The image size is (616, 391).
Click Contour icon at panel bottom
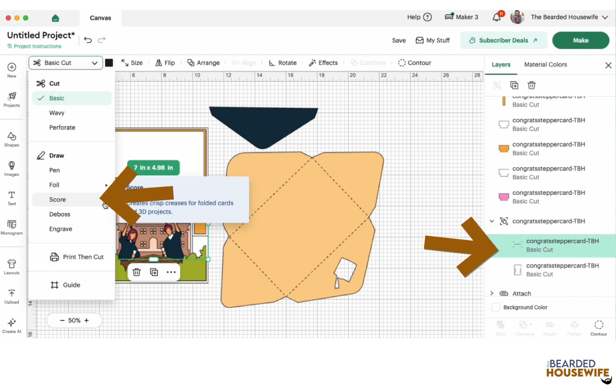point(599,328)
